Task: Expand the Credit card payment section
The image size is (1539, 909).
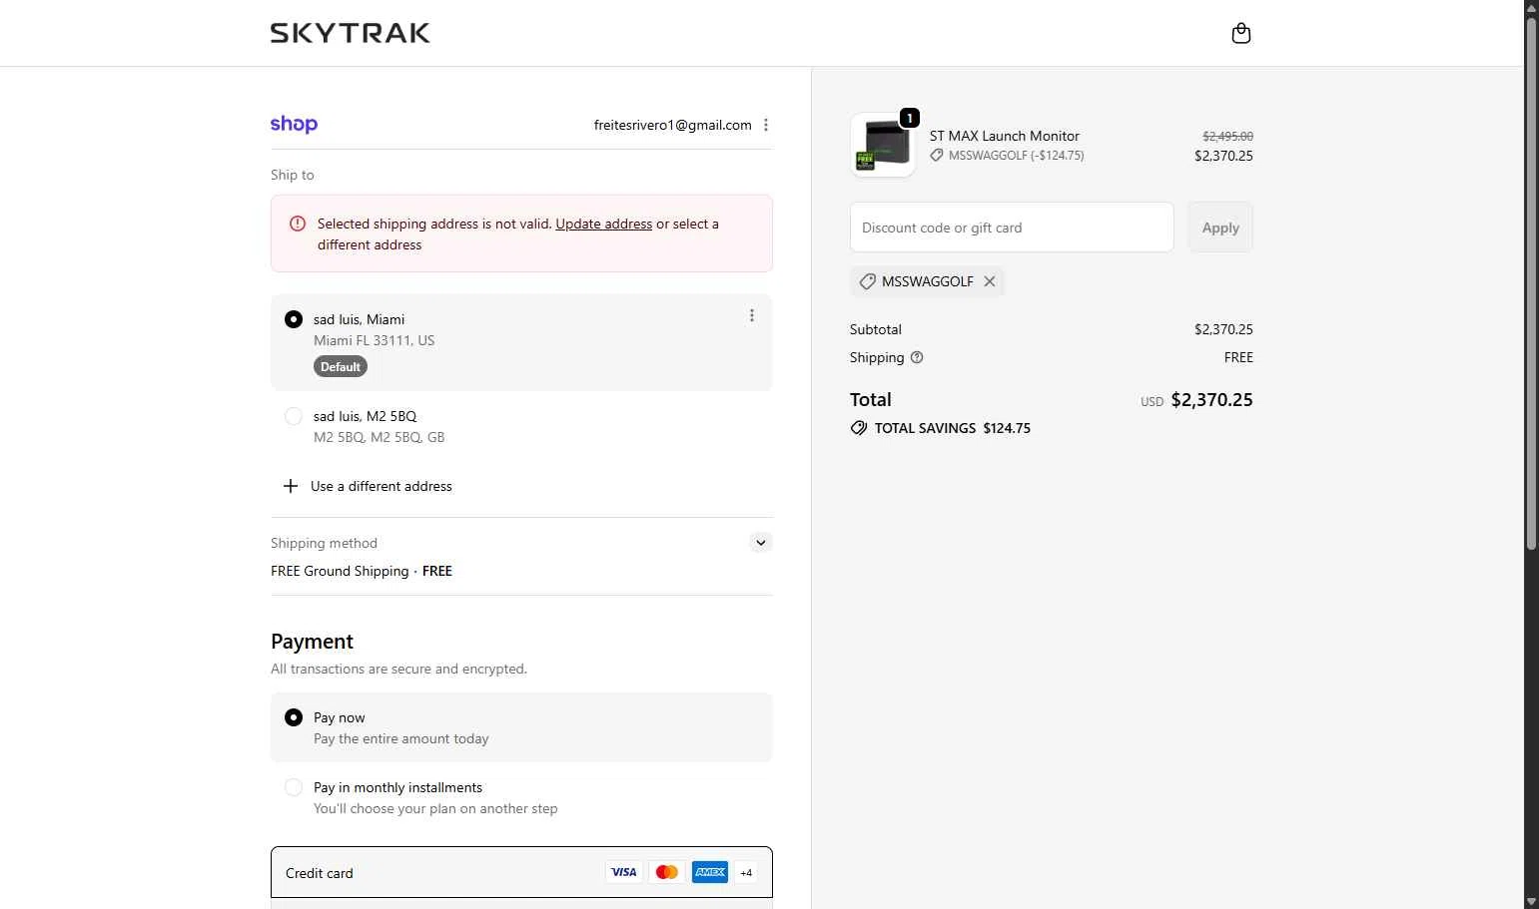Action: pyautogui.click(x=320, y=873)
